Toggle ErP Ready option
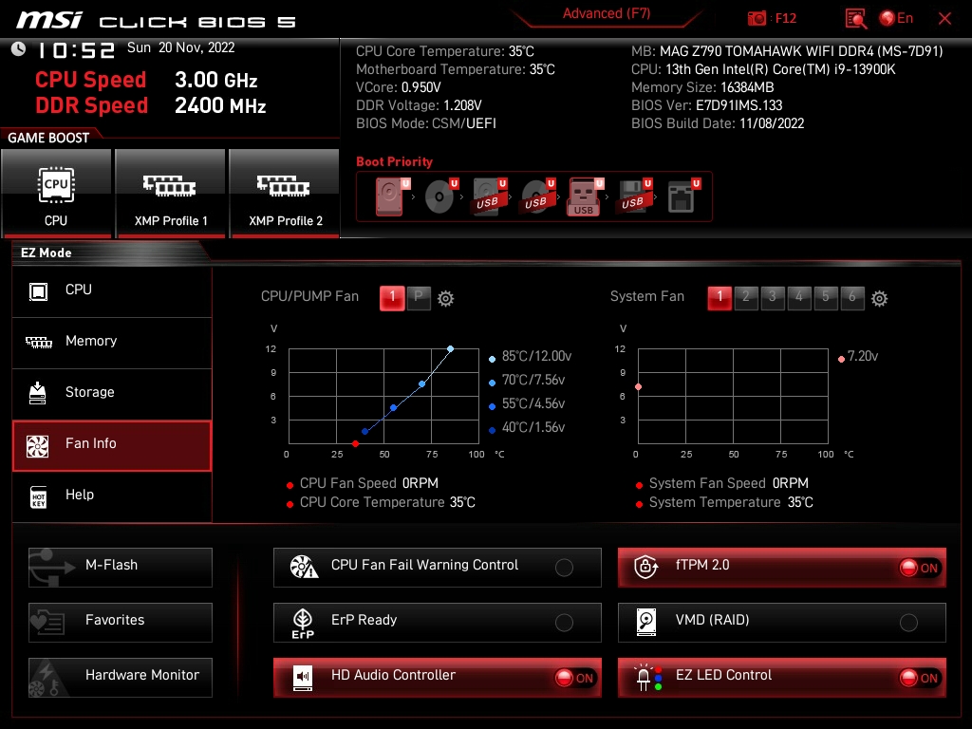 click(437, 623)
